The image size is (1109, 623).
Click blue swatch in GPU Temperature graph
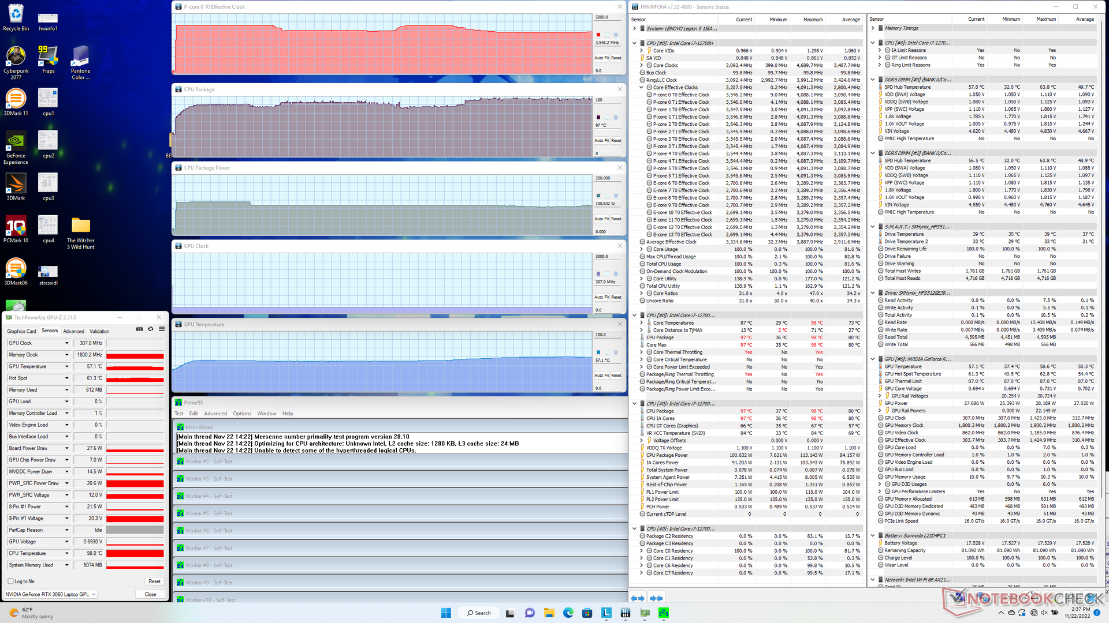point(598,352)
